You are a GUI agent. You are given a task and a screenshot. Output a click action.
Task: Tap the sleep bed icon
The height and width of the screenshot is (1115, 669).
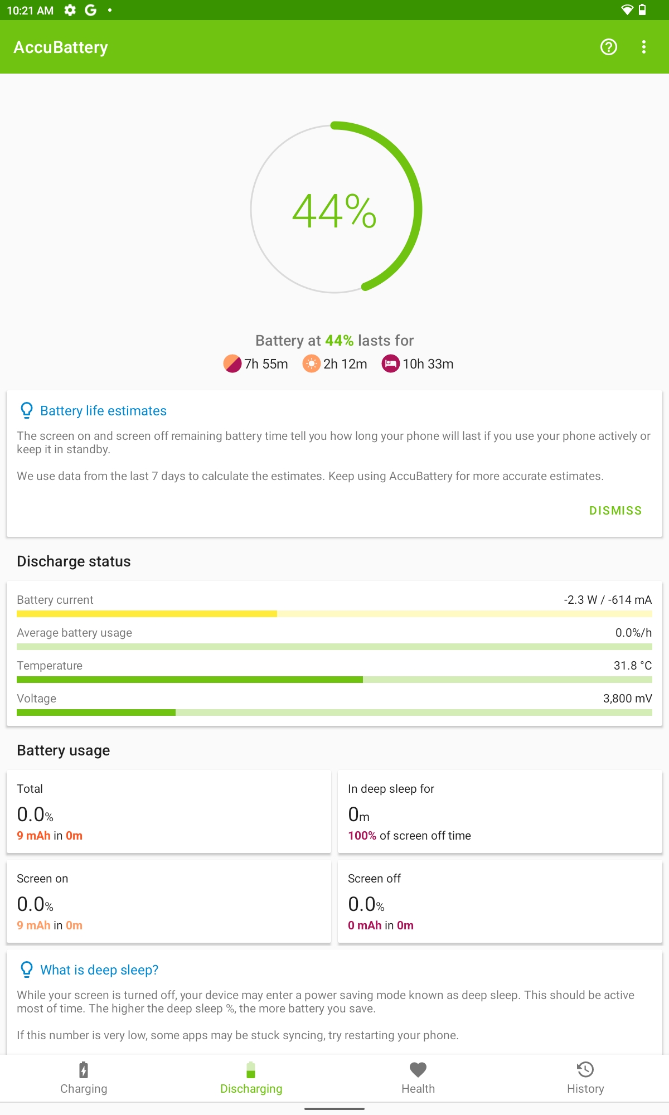(390, 363)
